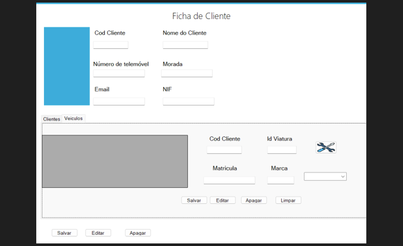Switch to the Clientes tab
Viewport: 403px width, 246px height.
51,119
